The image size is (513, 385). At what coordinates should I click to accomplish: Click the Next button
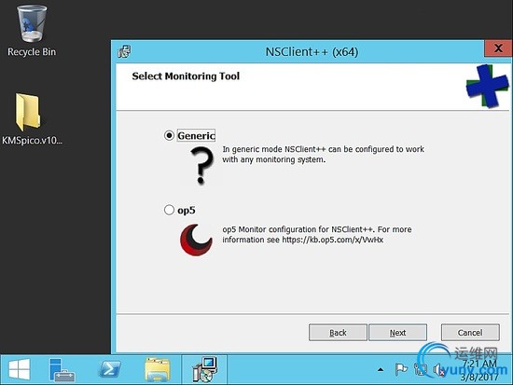point(397,333)
